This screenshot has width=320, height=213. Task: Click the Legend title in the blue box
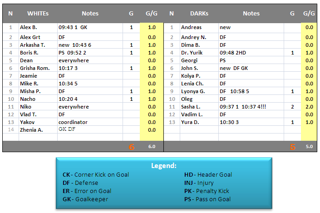click(164, 166)
